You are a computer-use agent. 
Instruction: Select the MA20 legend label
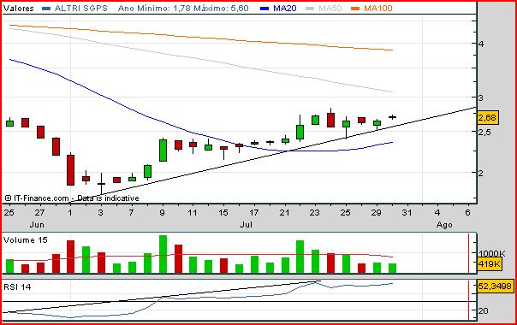click(285, 9)
